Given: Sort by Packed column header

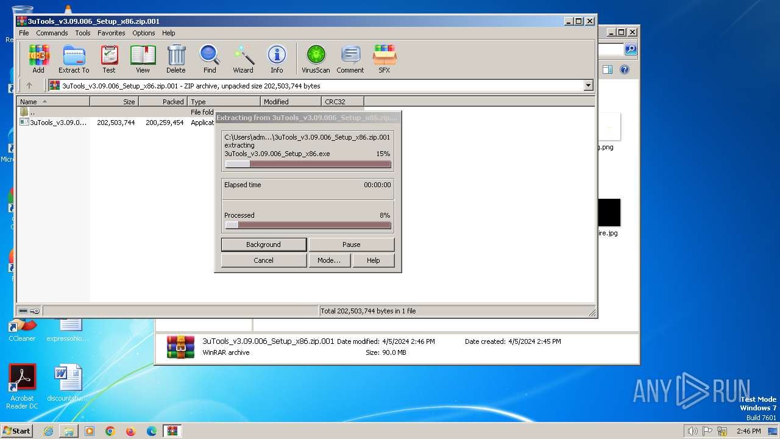Looking at the screenshot, I should click(163, 102).
